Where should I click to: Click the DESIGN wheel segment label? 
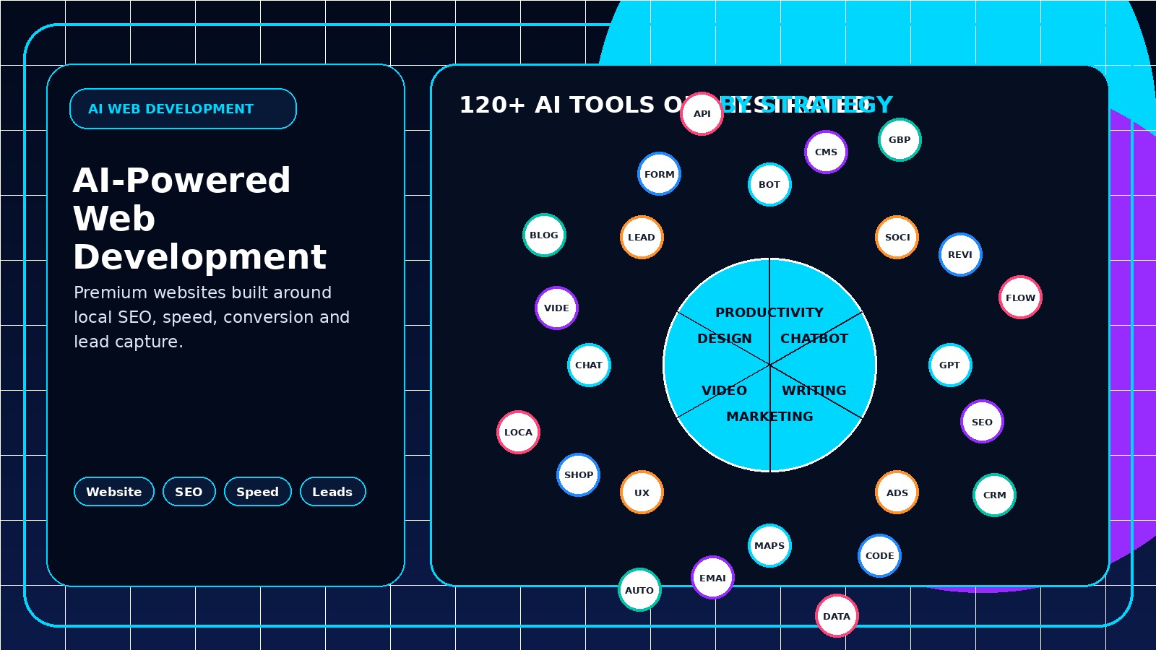(x=725, y=339)
